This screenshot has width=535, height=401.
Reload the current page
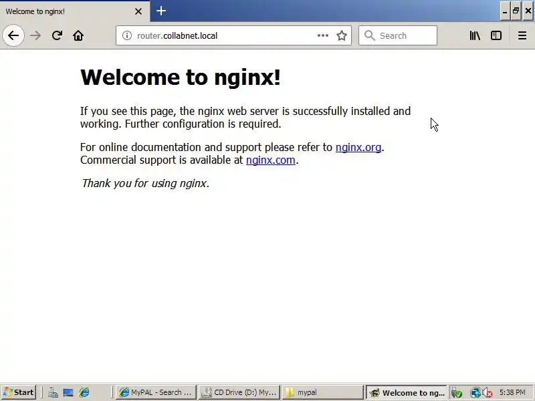click(x=57, y=35)
